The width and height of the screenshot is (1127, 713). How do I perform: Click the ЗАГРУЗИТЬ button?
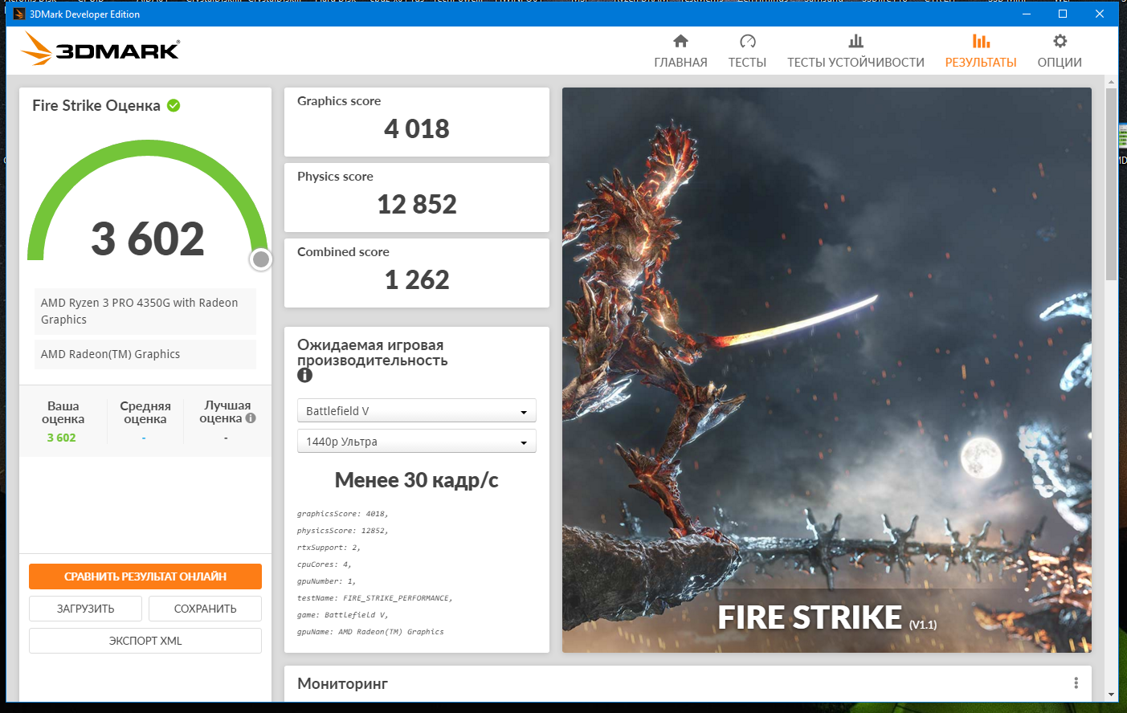click(x=85, y=609)
